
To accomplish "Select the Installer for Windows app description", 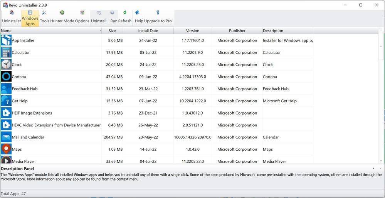I will (x=288, y=40).
